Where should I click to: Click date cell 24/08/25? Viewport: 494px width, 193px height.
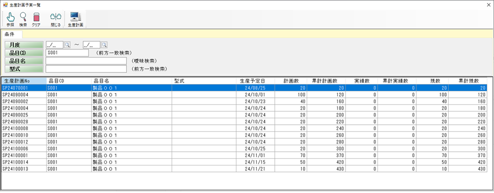tap(255, 88)
